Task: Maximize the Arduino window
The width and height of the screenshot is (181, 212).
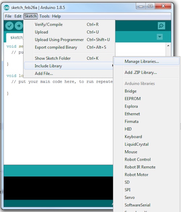Action: (150, 6)
